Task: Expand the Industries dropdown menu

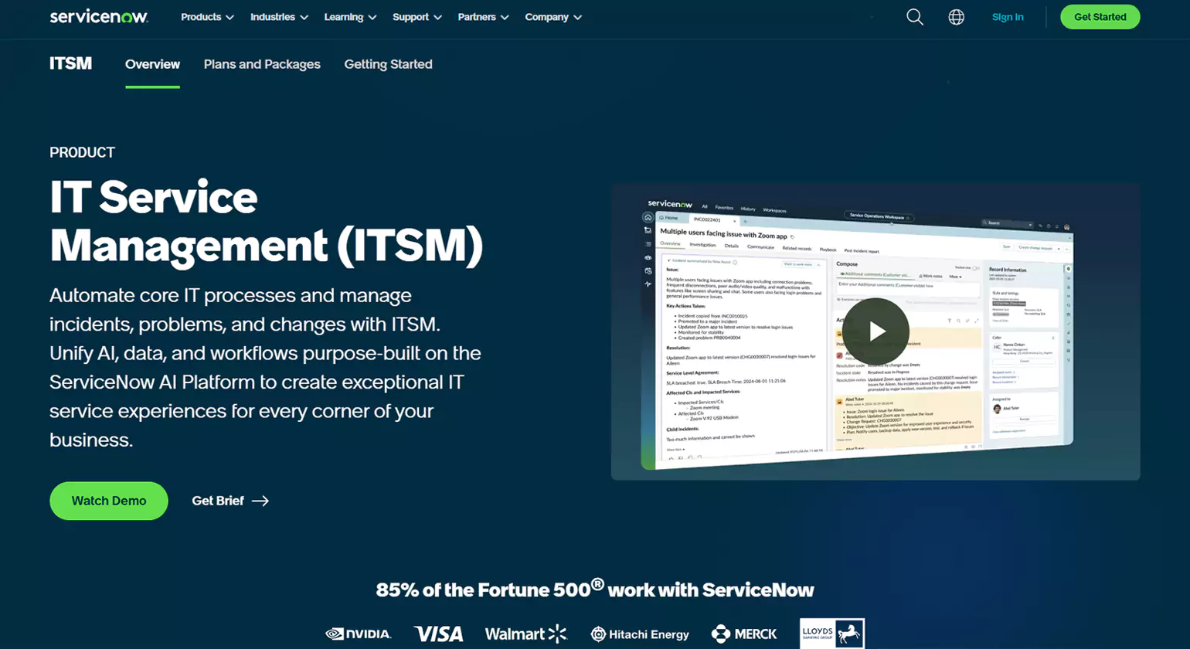Action: tap(279, 17)
